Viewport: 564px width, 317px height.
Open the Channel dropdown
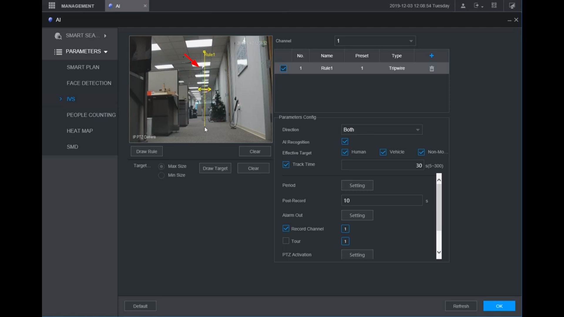click(x=375, y=41)
